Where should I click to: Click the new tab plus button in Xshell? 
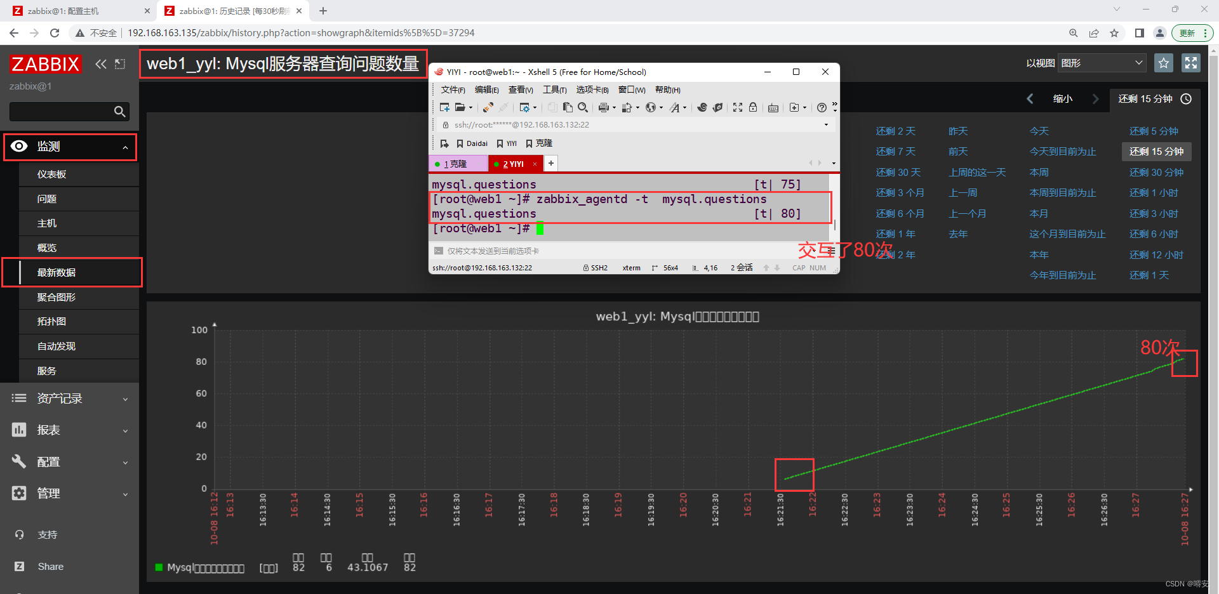pos(551,163)
